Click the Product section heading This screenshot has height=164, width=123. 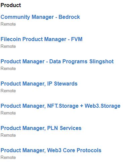pos(11,5)
